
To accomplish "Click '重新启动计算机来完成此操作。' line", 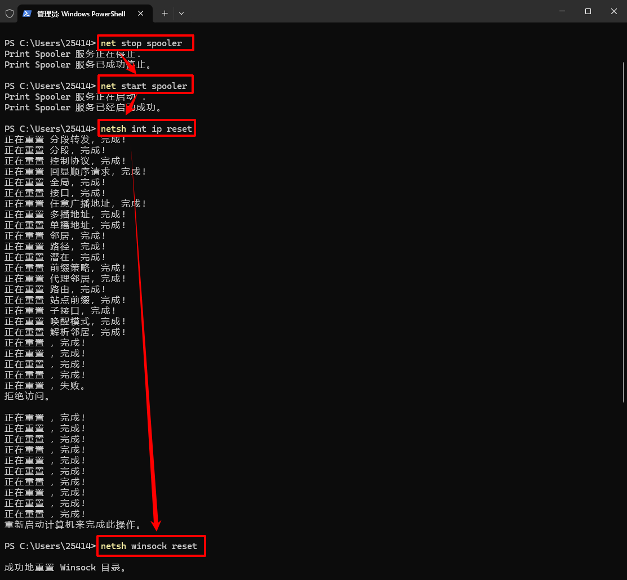I will [x=73, y=524].
